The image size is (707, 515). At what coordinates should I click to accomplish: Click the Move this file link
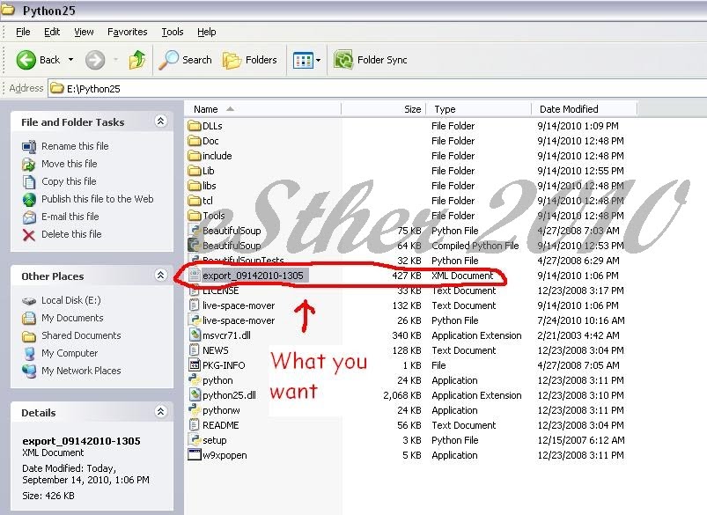69,164
